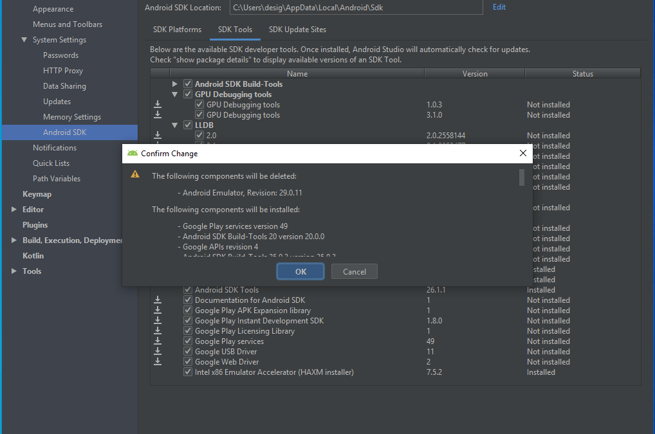Uncheck Intel x86 Emulator Accelerator (HAXM installer)
655x434 pixels.
click(188, 372)
